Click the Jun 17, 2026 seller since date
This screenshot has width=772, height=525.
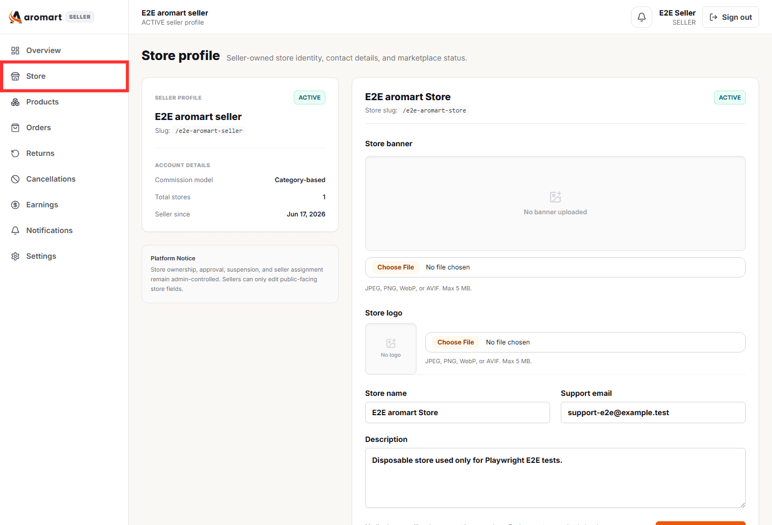click(x=306, y=214)
